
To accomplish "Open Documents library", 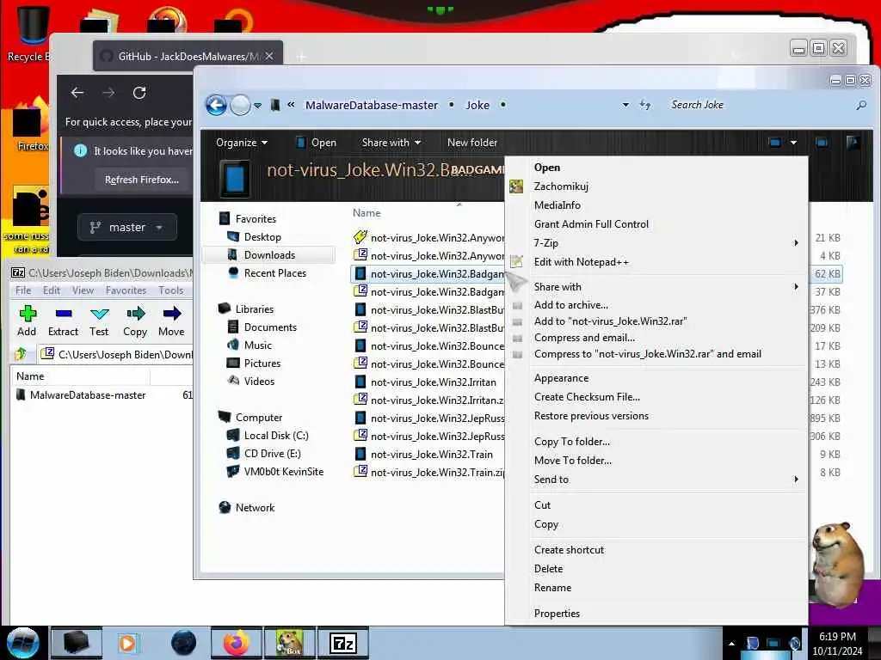I will point(269,327).
